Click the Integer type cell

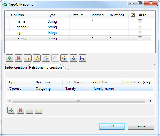click(58, 33)
